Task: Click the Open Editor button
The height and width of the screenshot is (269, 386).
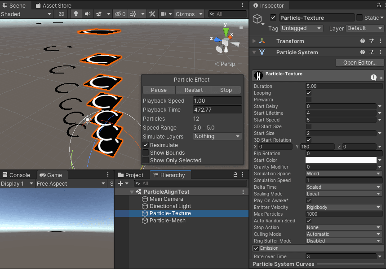Action: click(359, 63)
